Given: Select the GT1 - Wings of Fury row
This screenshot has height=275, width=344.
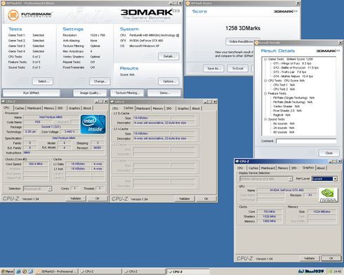Looking at the screenshot, I should pyautogui.click(x=292, y=63).
